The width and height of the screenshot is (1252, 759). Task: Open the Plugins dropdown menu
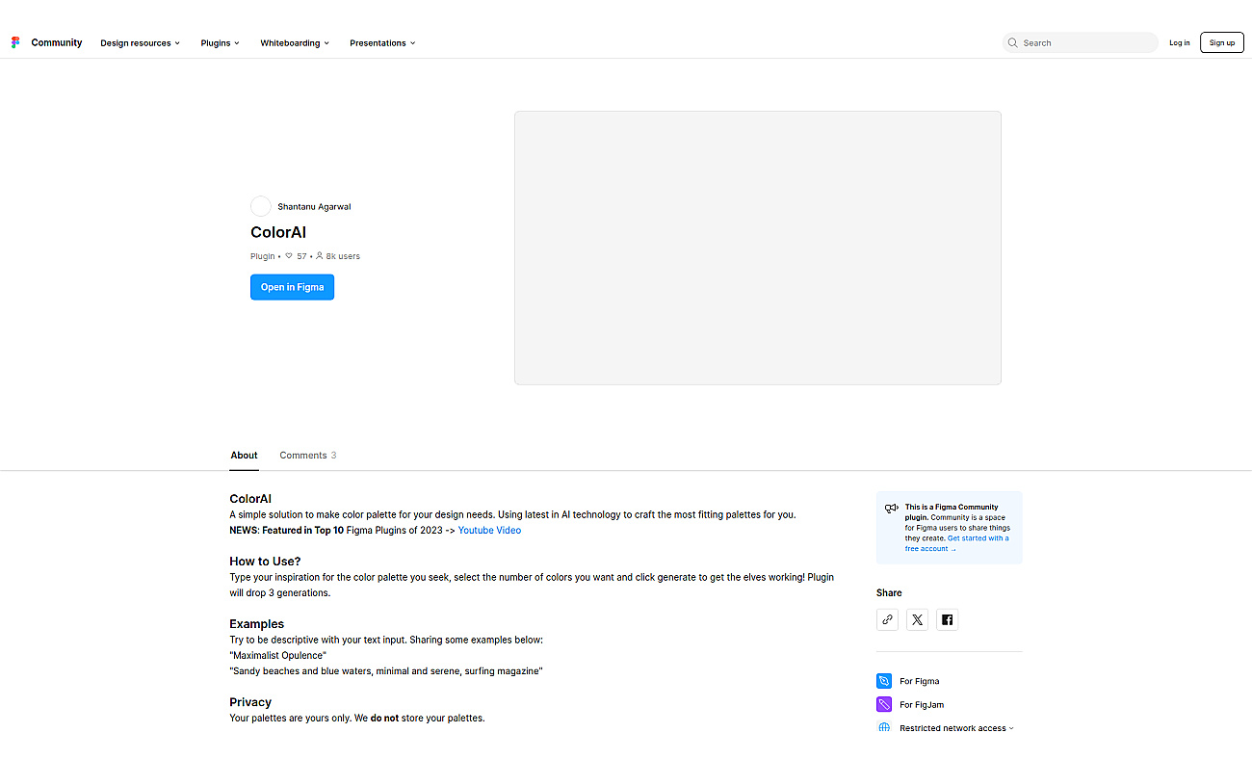[x=221, y=42]
